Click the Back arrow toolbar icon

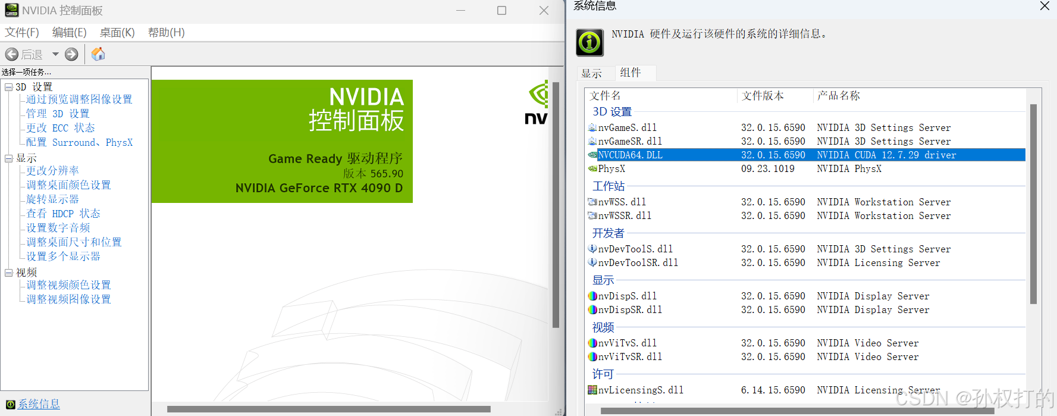(11, 55)
